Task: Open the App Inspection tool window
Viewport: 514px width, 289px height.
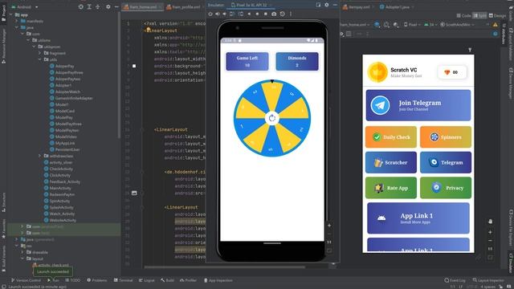Action: pos(218,280)
